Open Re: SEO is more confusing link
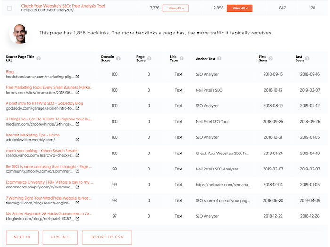Screen dimensions: 330x247 [x=49, y=167]
